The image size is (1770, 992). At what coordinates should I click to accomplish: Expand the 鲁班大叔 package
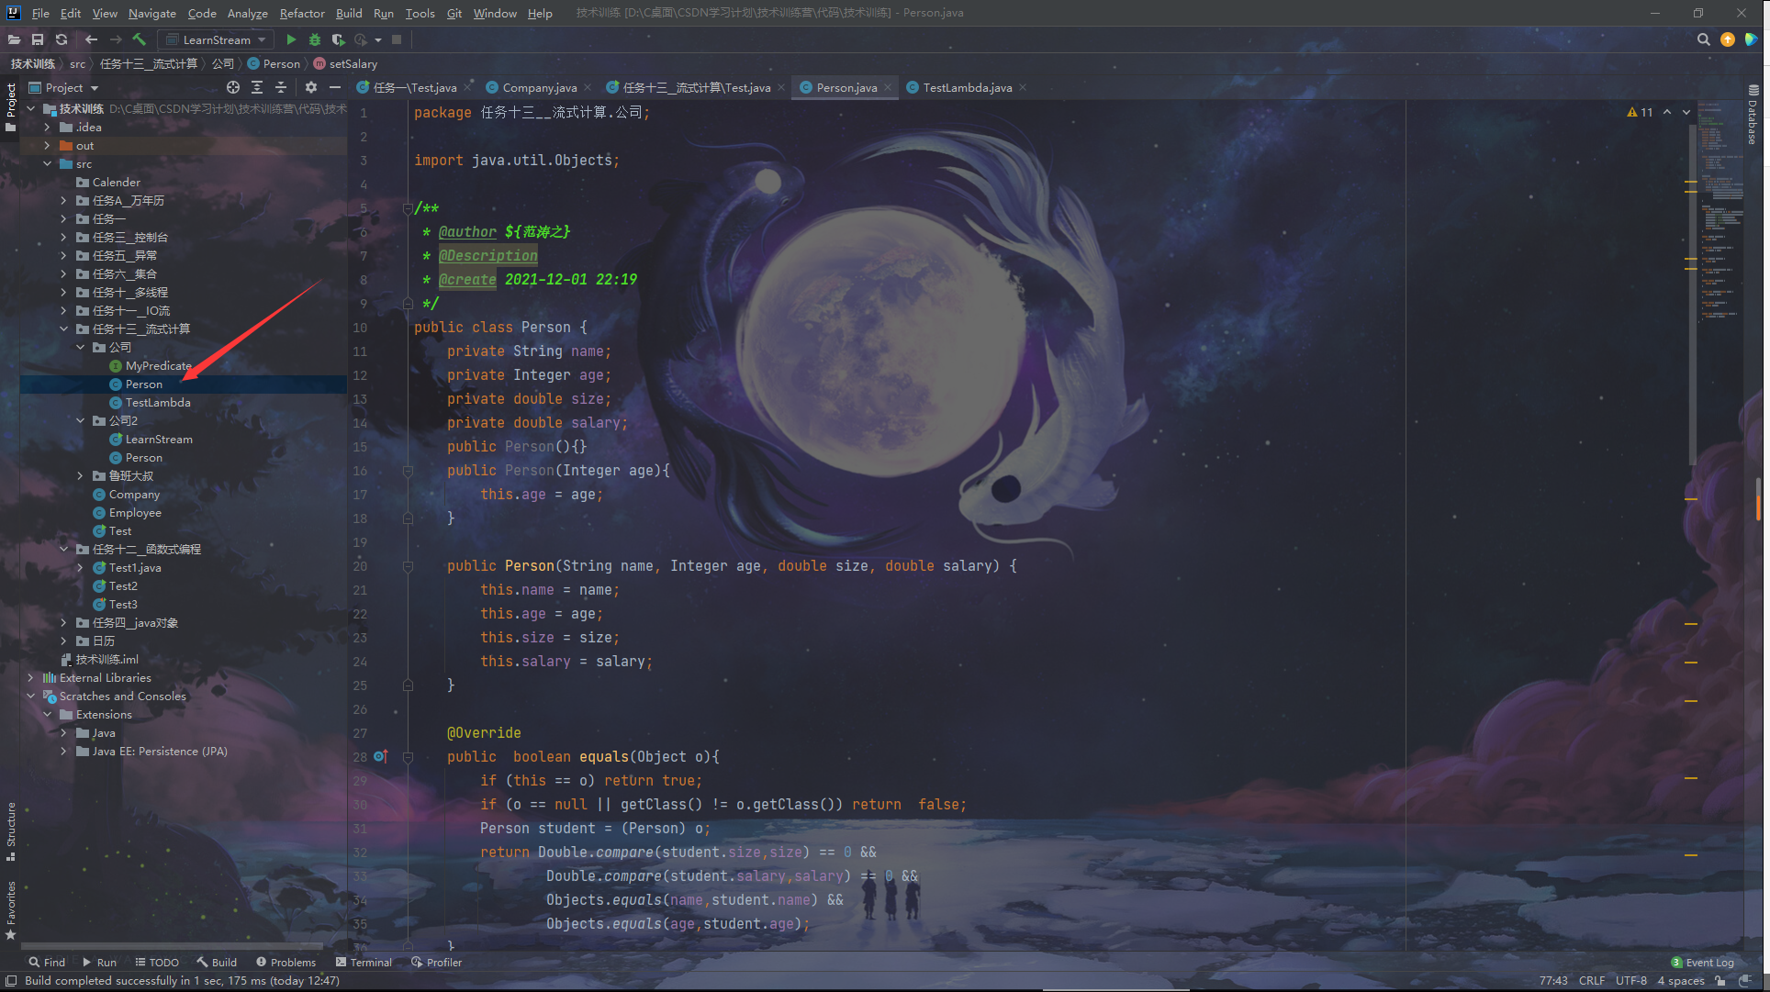[x=80, y=475]
